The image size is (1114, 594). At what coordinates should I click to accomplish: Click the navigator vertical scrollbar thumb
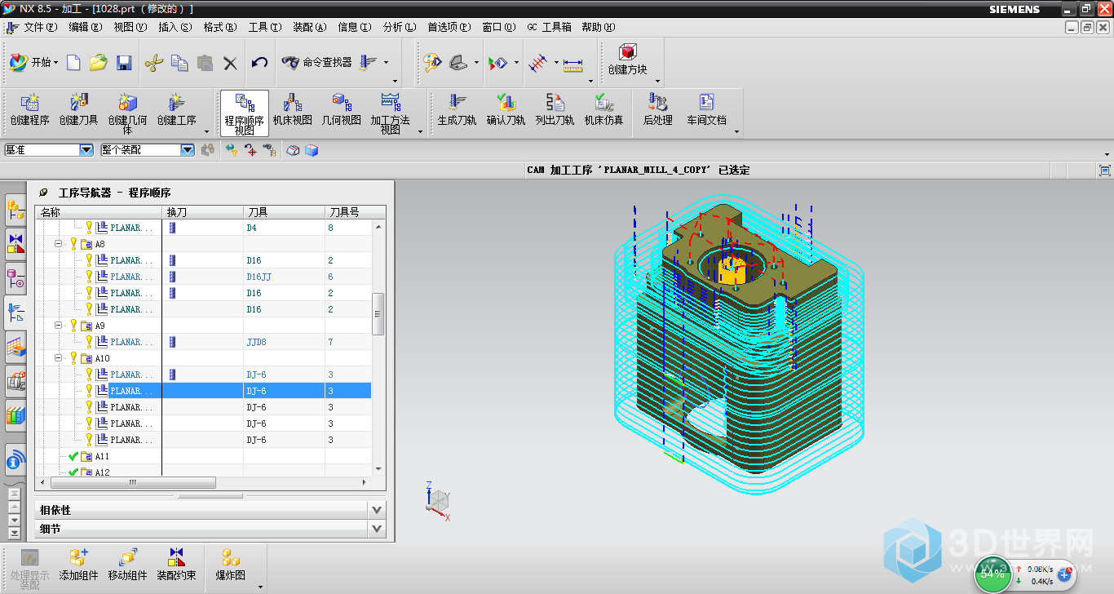(378, 314)
